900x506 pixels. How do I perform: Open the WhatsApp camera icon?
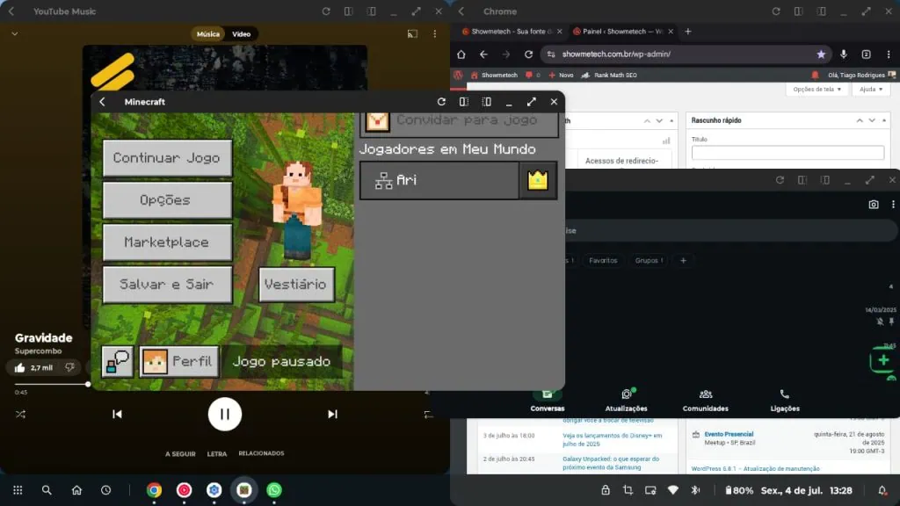click(873, 204)
